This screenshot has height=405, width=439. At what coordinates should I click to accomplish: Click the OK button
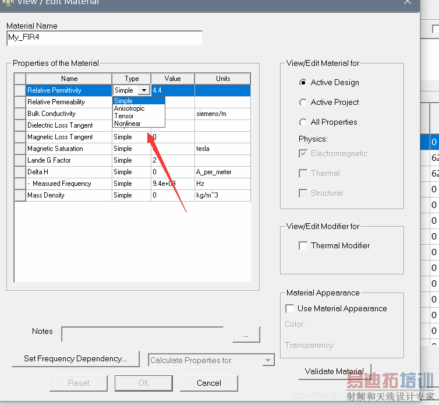point(144,383)
